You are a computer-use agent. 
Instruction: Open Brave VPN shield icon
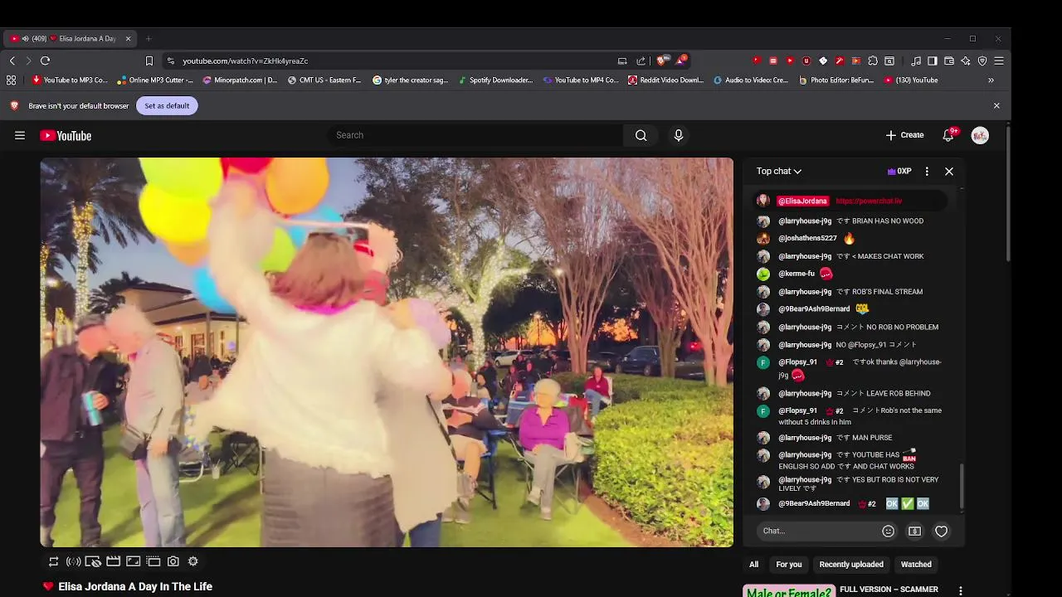click(x=982, y=61)
